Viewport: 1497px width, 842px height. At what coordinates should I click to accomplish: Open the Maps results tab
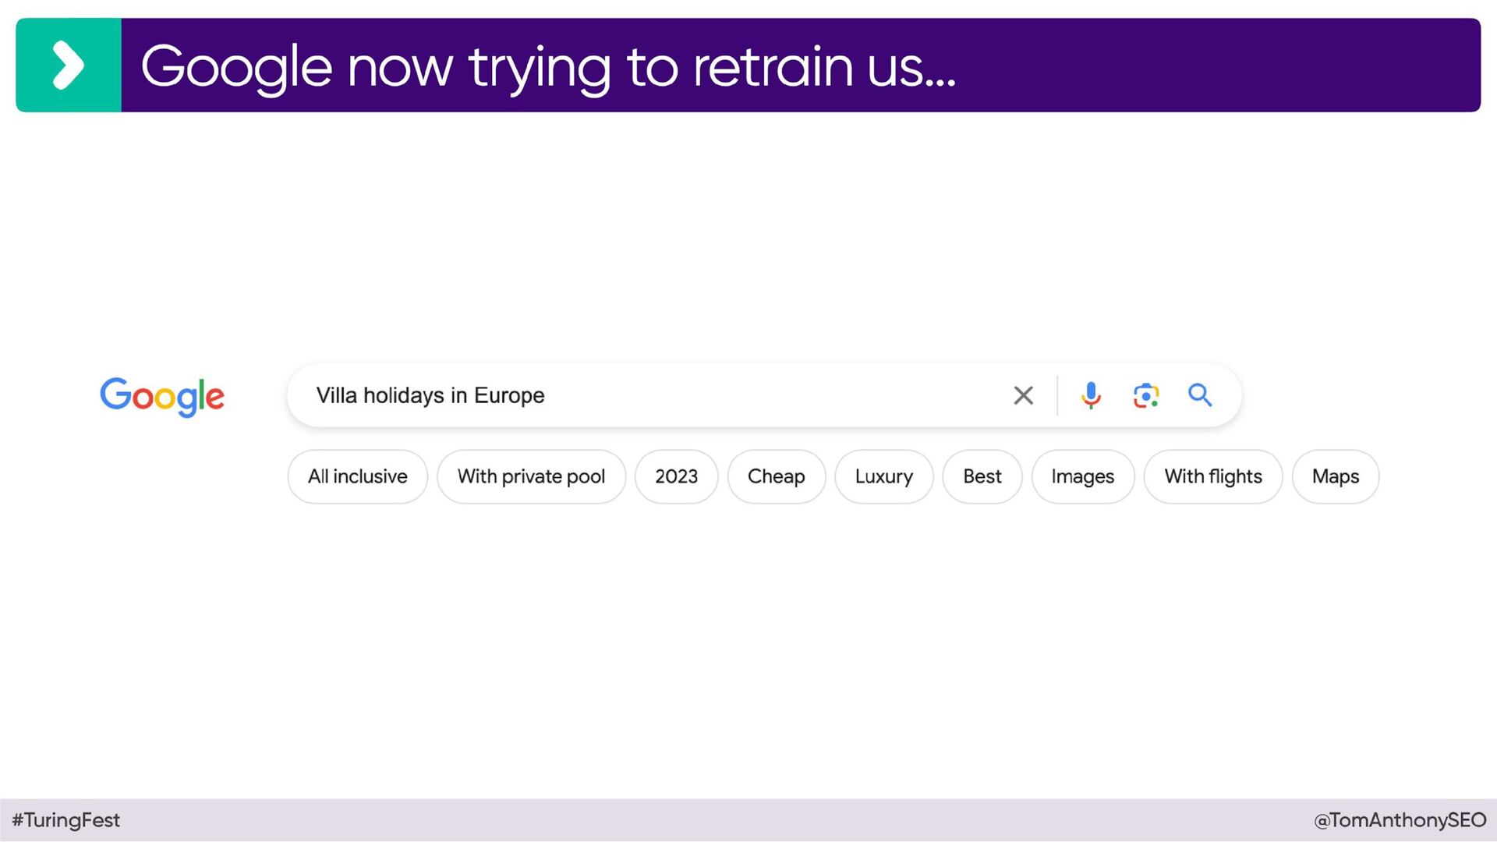click(1335, 476)
